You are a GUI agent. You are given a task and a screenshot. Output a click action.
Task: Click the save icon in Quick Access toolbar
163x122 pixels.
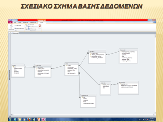pos(11,20)
